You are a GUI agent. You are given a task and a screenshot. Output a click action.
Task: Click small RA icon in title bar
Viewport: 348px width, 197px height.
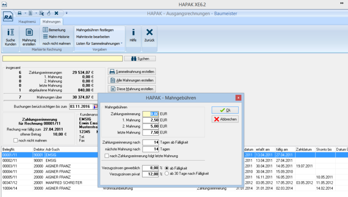click(4, 4)
